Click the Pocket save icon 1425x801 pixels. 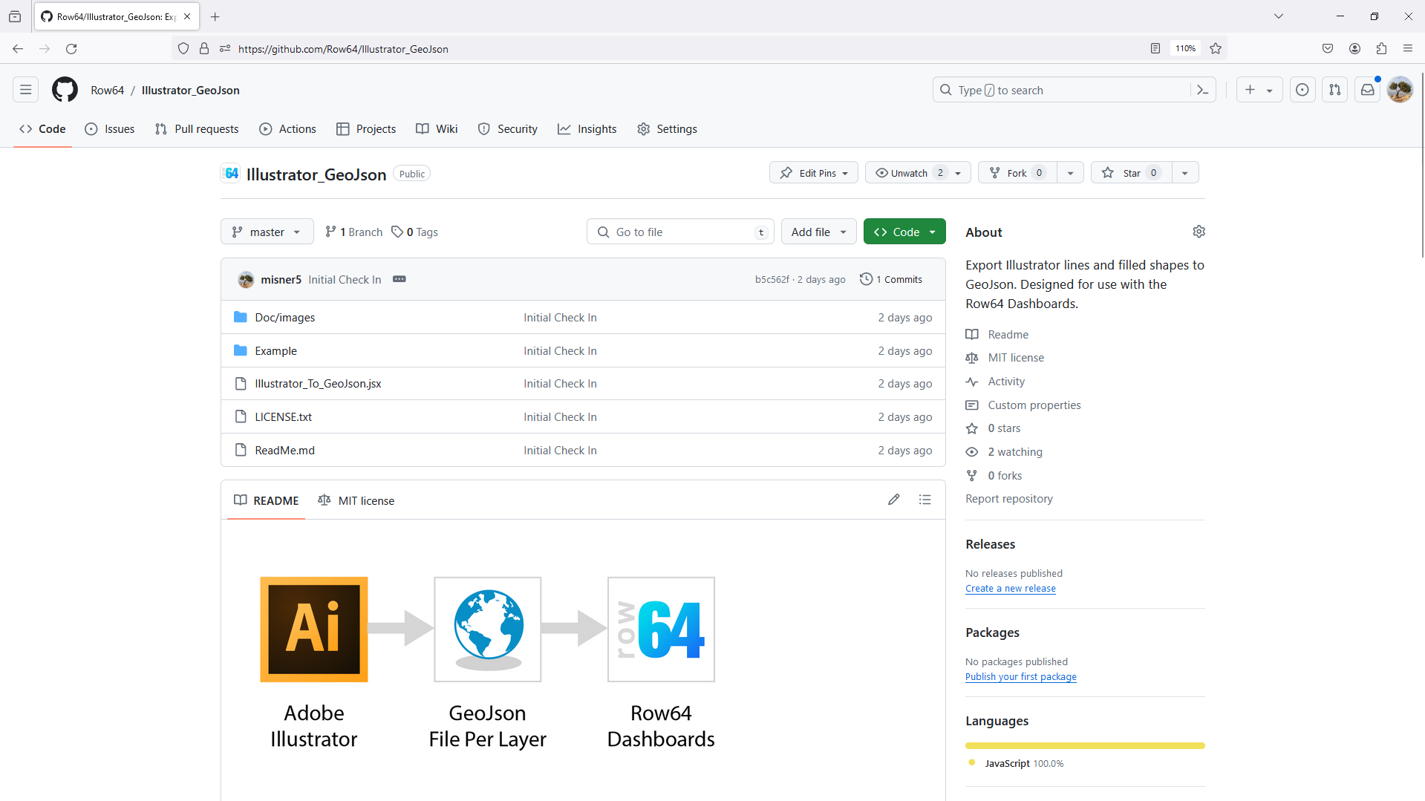(1328, 48)
